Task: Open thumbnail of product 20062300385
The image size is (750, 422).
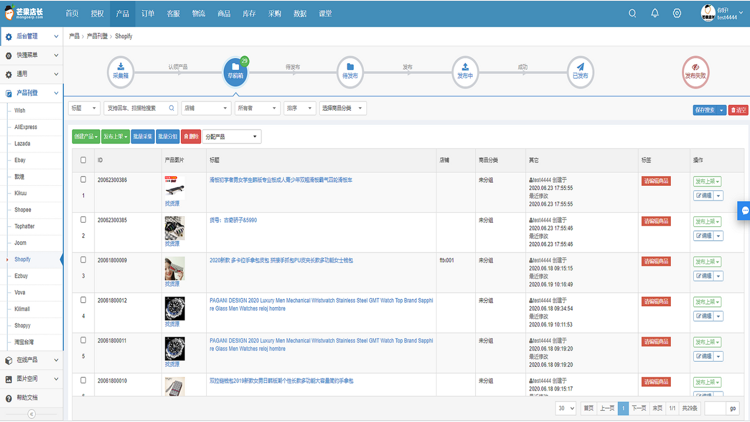Action: tap(175, 228)
